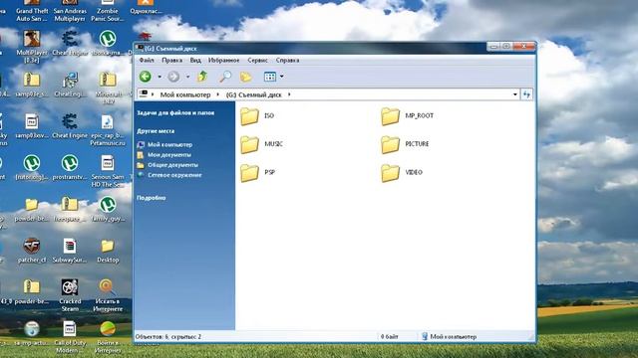Select the [rutor.org] torrent desktop icon

point(32,167)
